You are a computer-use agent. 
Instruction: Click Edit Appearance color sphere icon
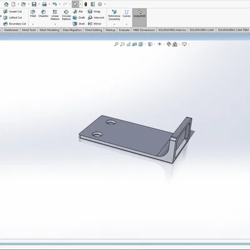(169, 44)
